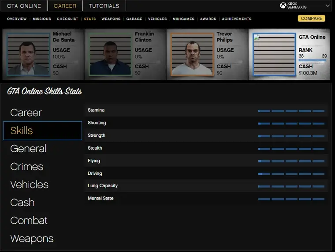Open the Tutorials top tab
335x252 pixels.
(104, 6)
